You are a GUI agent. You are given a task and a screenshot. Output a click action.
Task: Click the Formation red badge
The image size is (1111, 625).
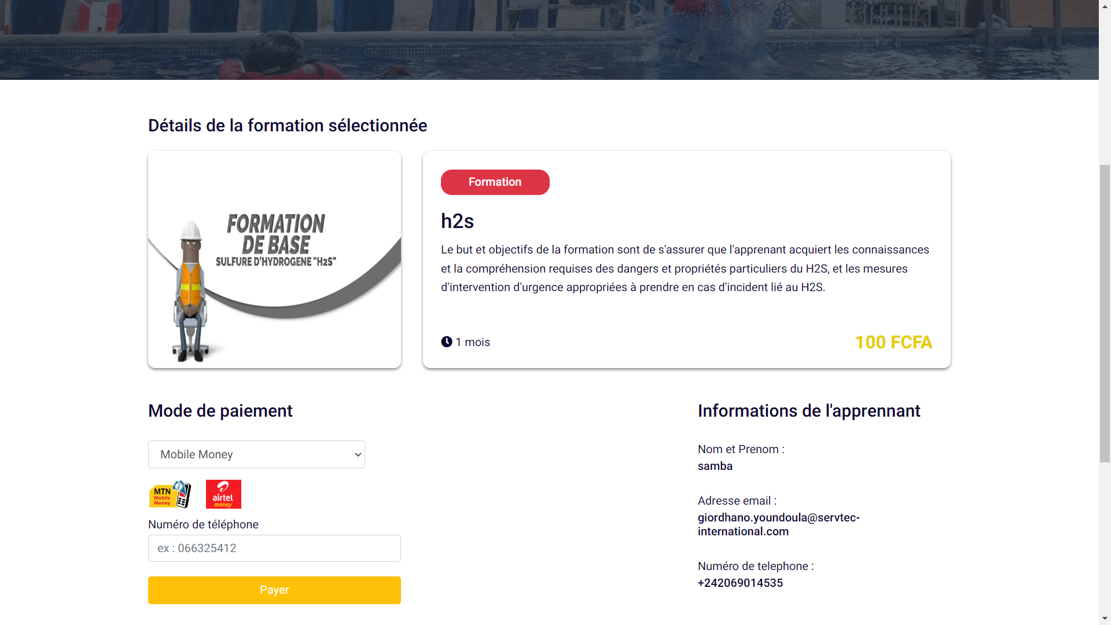point(495,182)
